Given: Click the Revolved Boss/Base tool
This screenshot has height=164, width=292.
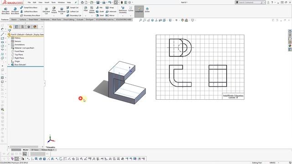Looking at the screenshot, I should click(15, 11).
